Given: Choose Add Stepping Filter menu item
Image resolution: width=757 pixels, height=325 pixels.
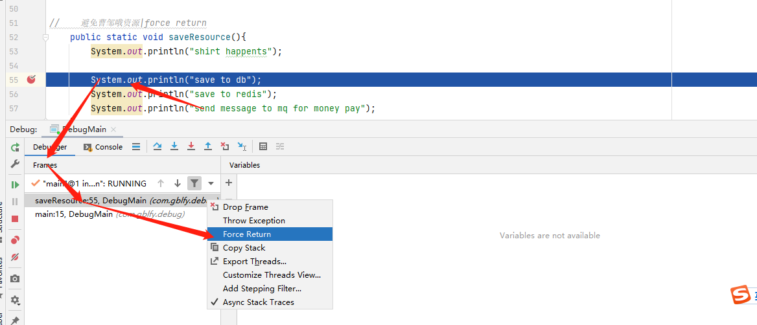Looking at the screenshot, I should pyautogui.click(x=270, y=288).
